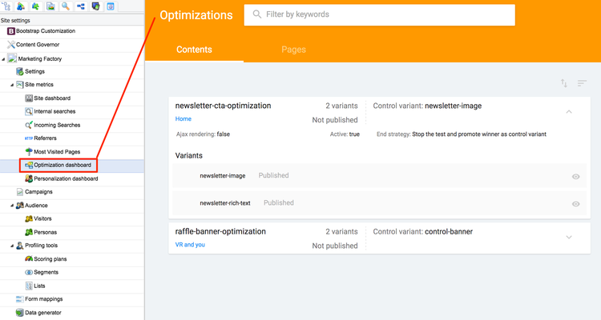Toggle preview eye for newsletter-image variant
The height and width of the screenshot is (320, 601).
(x=575, y=177)
